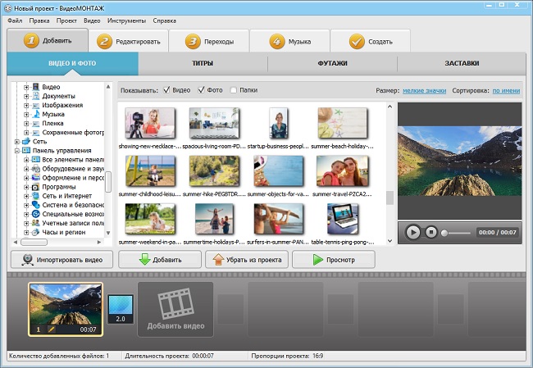Enable the Папки checkbox
The width and height of the screenshot is (533, 368).
pos(233,90)
